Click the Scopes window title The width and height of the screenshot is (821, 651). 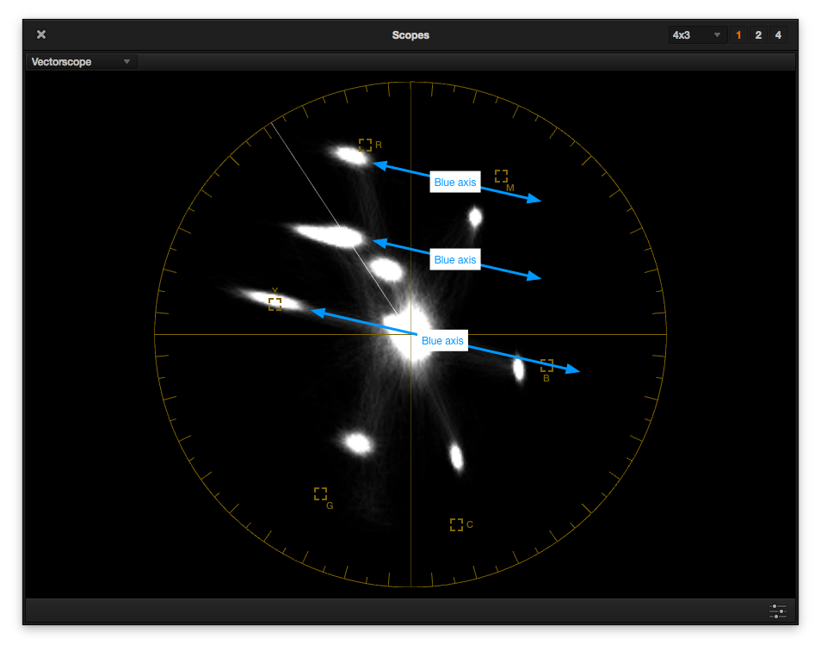click(410, 35)
